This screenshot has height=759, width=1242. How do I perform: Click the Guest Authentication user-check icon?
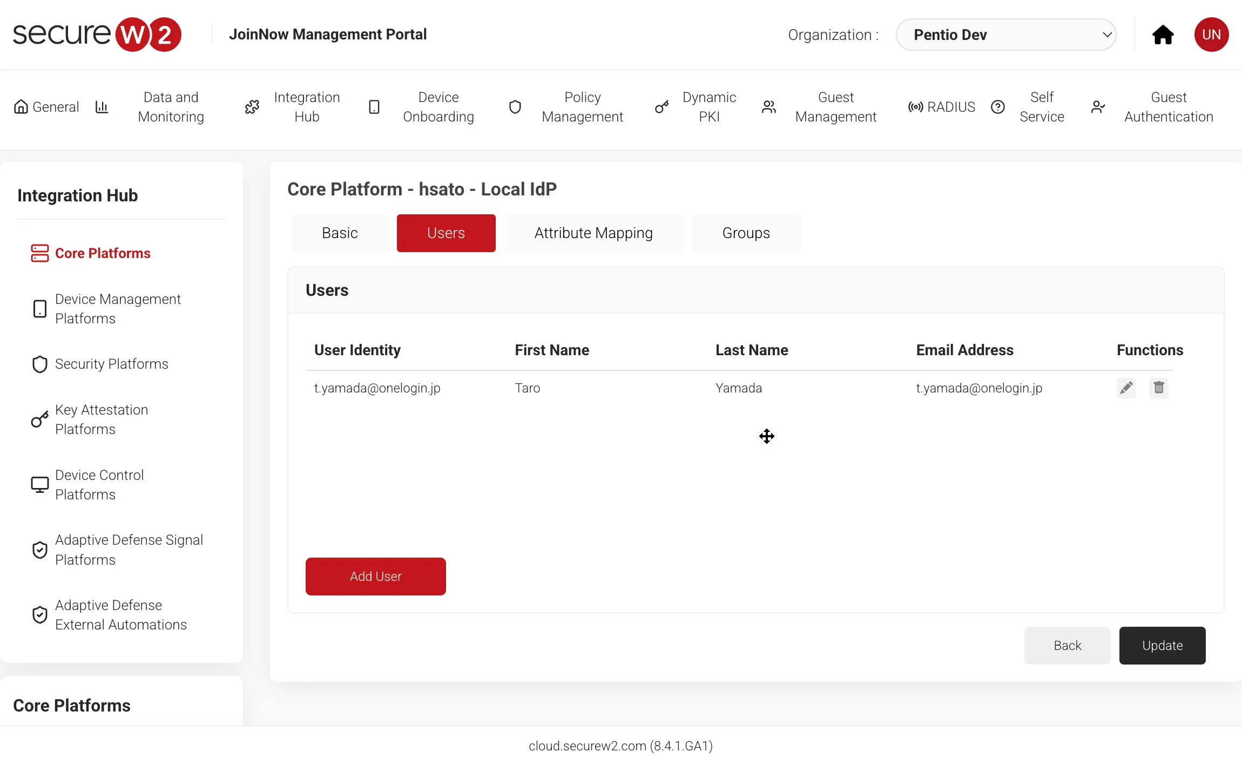(1098, 107)
